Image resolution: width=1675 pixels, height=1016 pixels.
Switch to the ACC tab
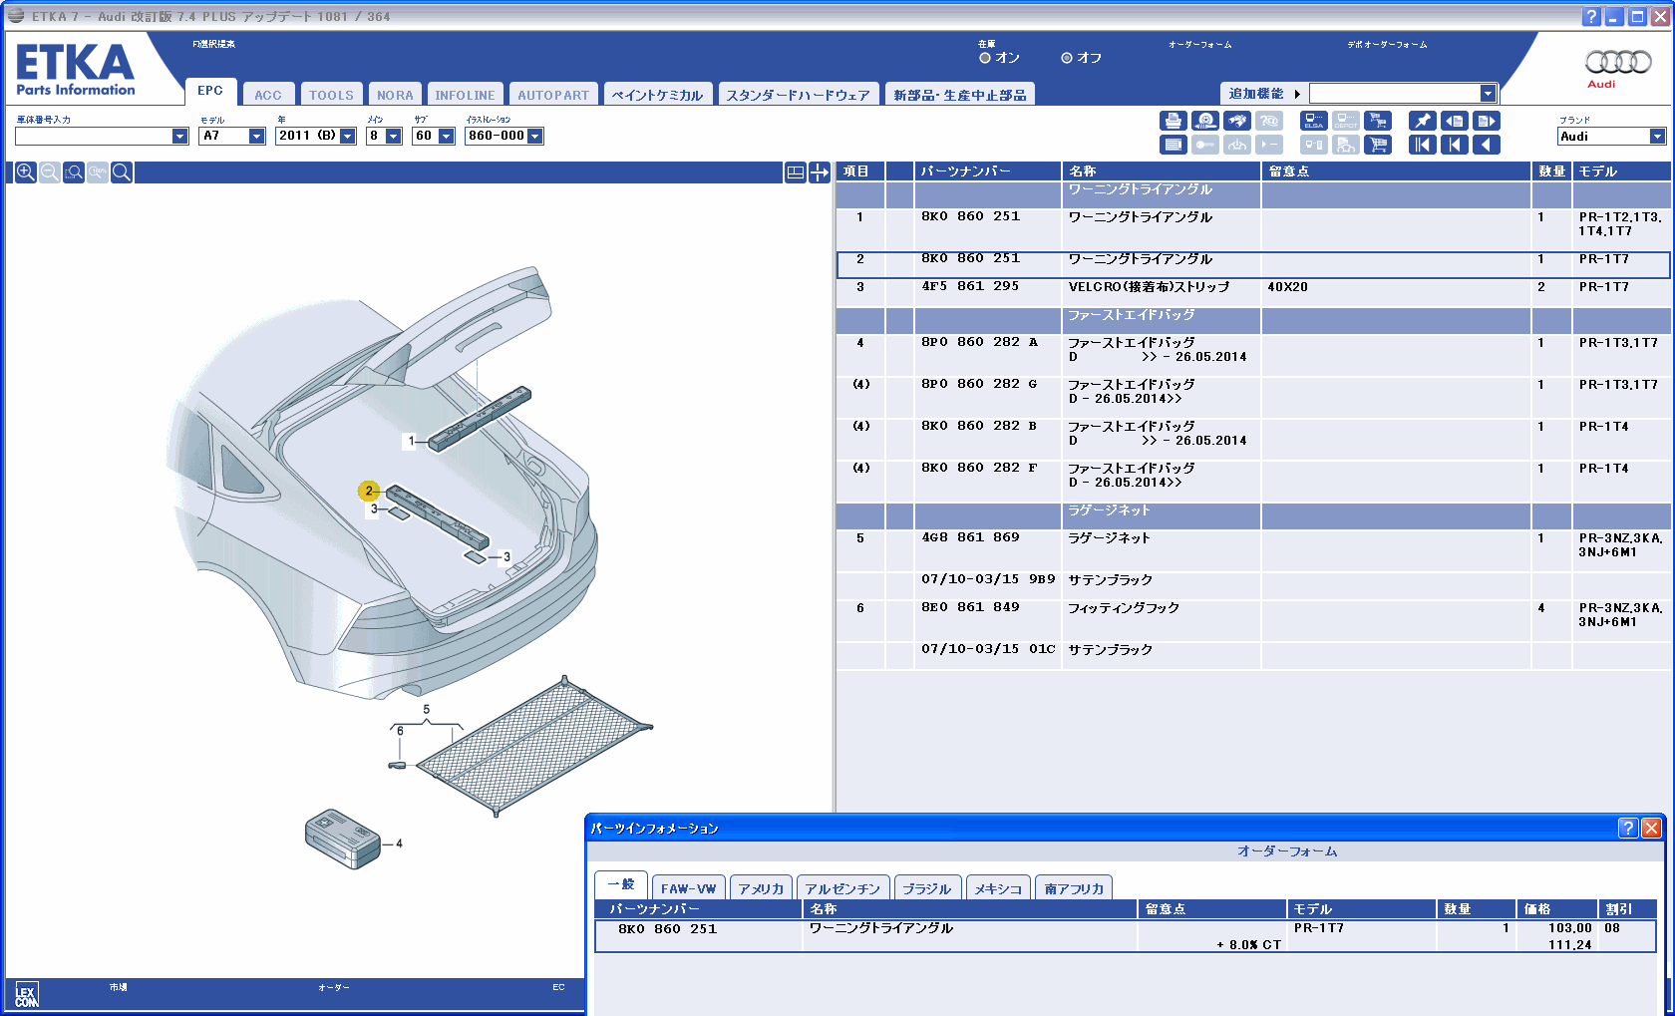tap(268, 95)
